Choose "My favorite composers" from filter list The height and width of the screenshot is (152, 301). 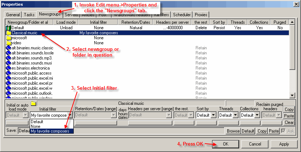point(50,131)
